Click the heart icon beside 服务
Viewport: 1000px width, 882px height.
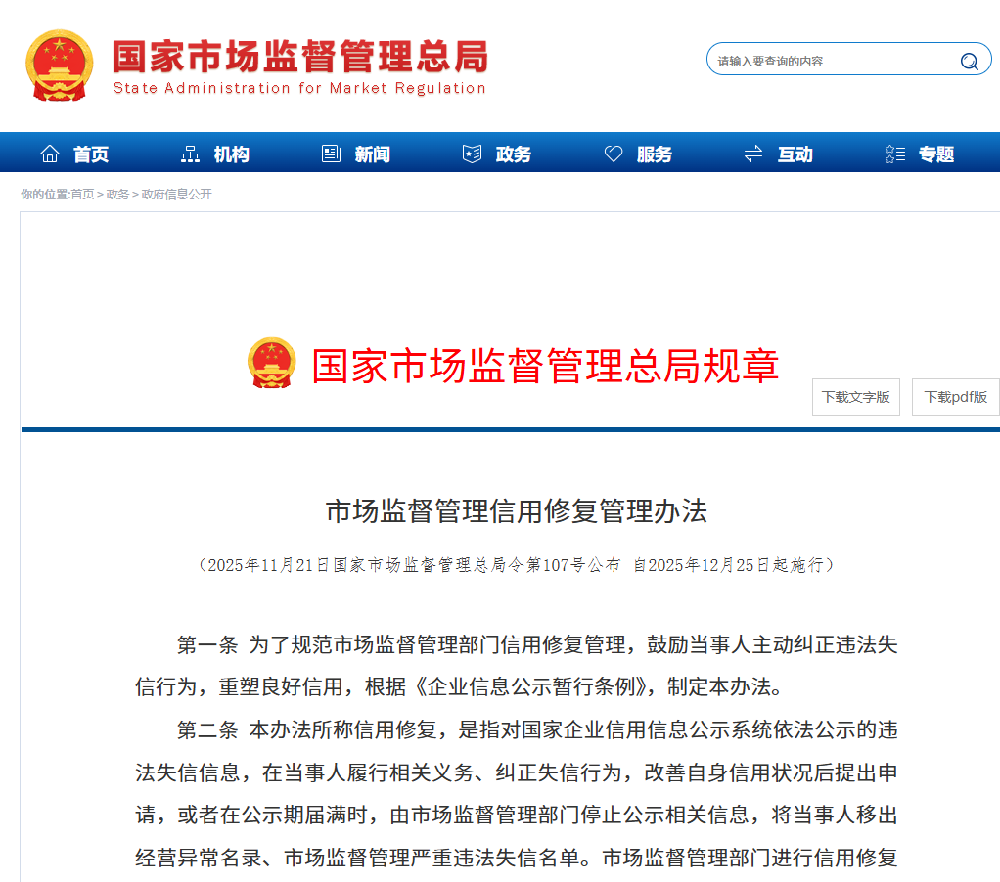(x=614, y=153)
